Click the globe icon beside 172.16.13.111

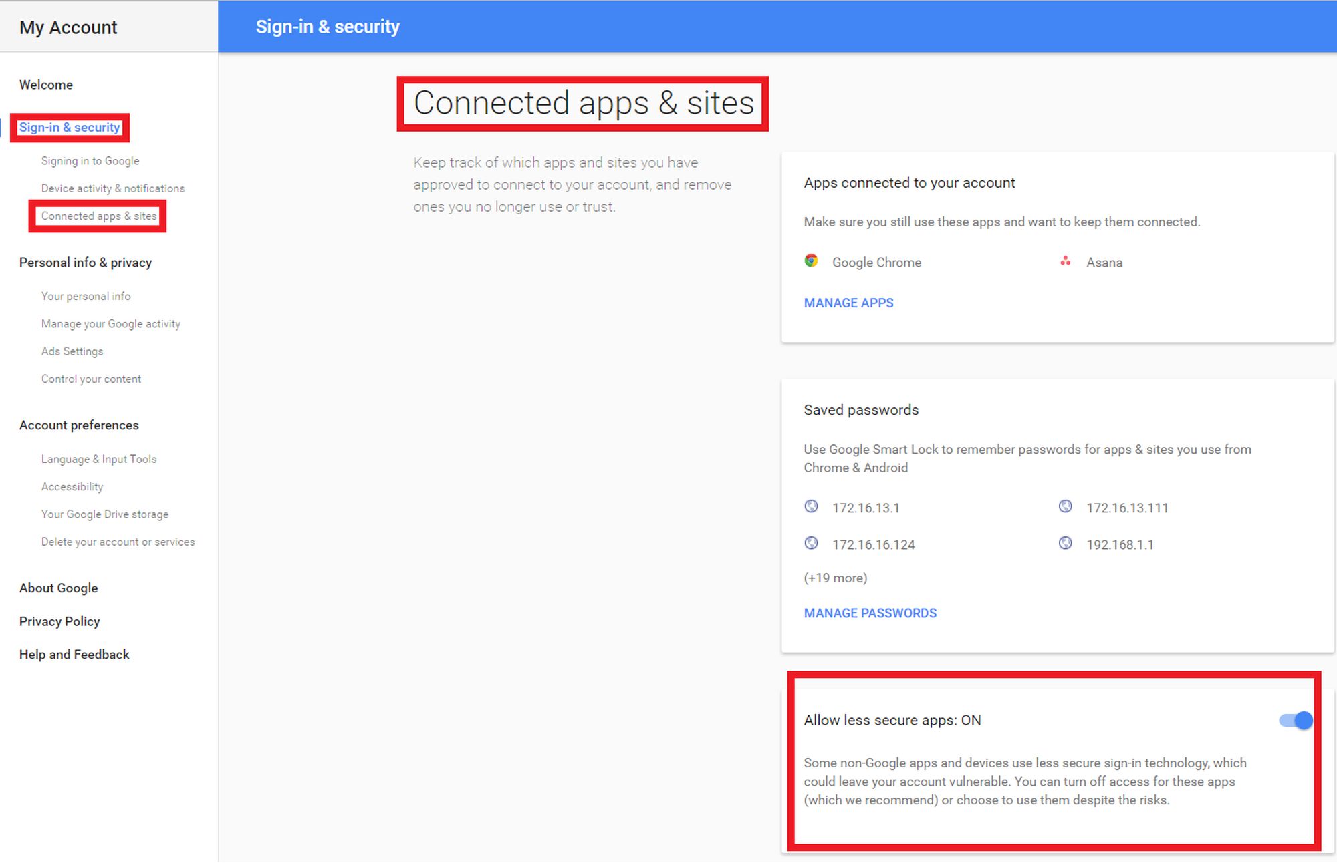pyautogui.click(x=1066, y=506)
